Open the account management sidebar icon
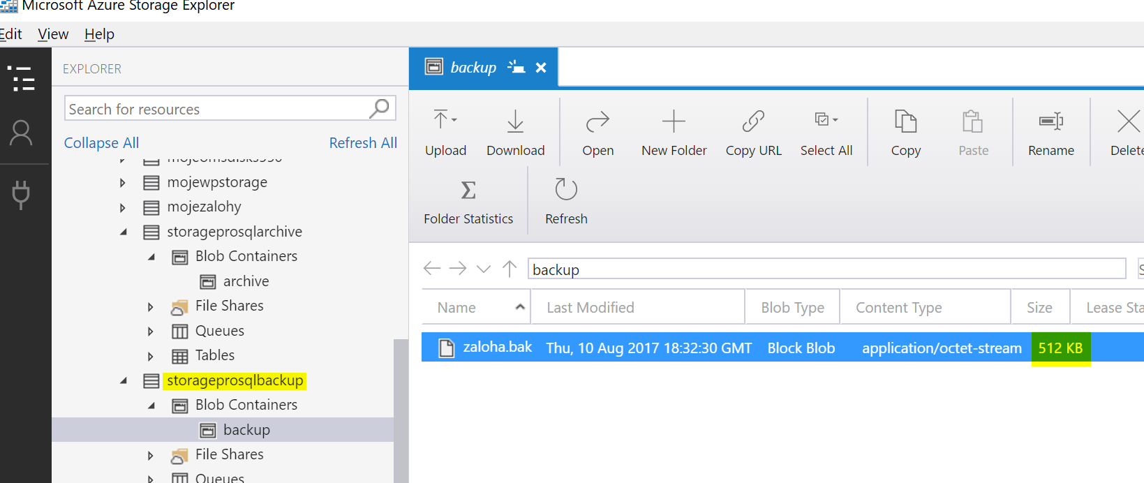This screenshot has height=483, width=1144. 21,133
